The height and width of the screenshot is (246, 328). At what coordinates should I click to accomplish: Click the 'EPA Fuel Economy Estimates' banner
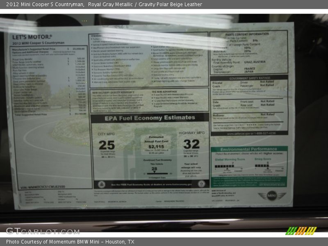[150, 118]
